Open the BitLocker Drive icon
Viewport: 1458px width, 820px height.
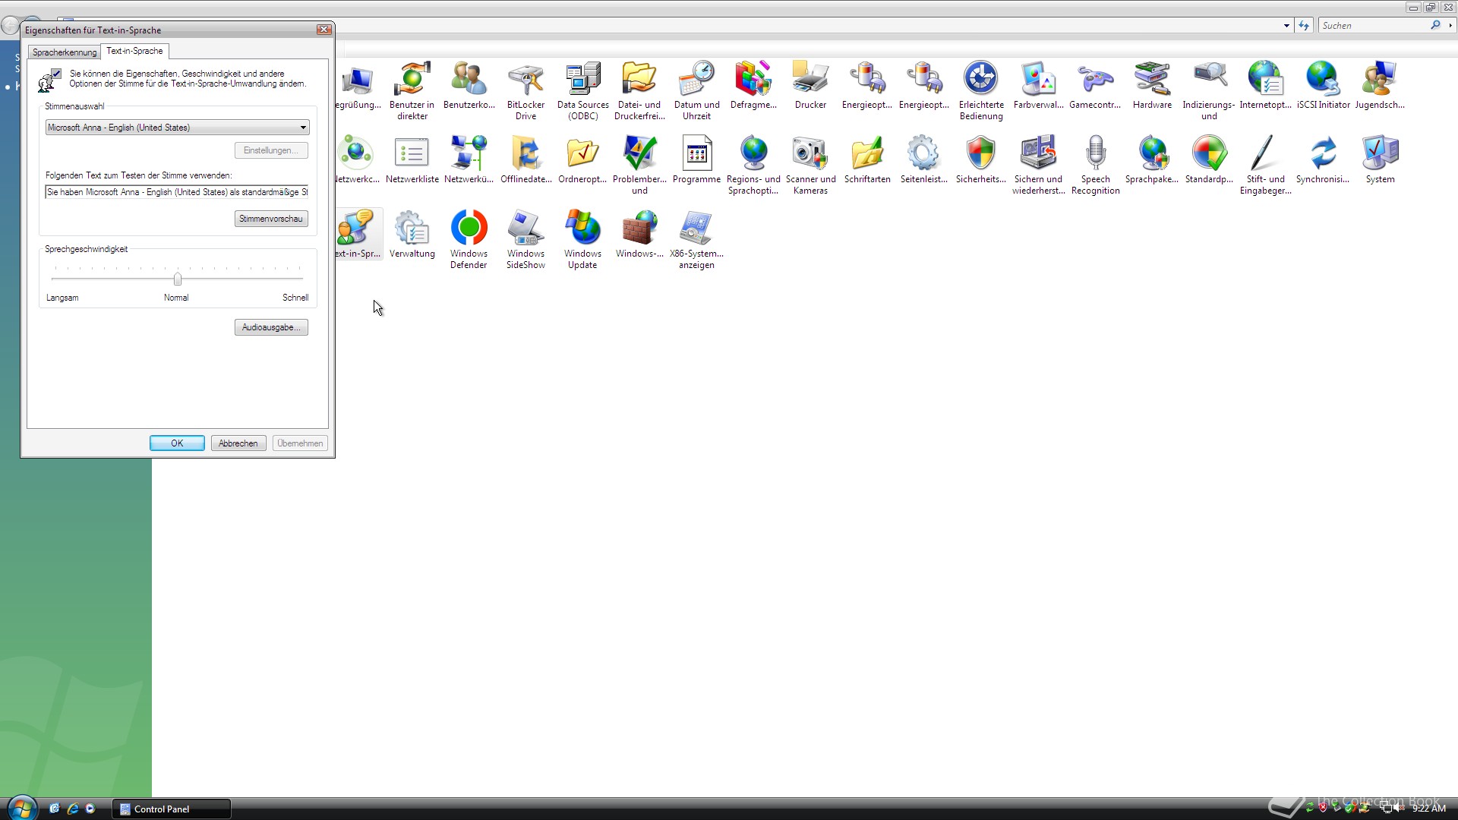coord(525,90)
